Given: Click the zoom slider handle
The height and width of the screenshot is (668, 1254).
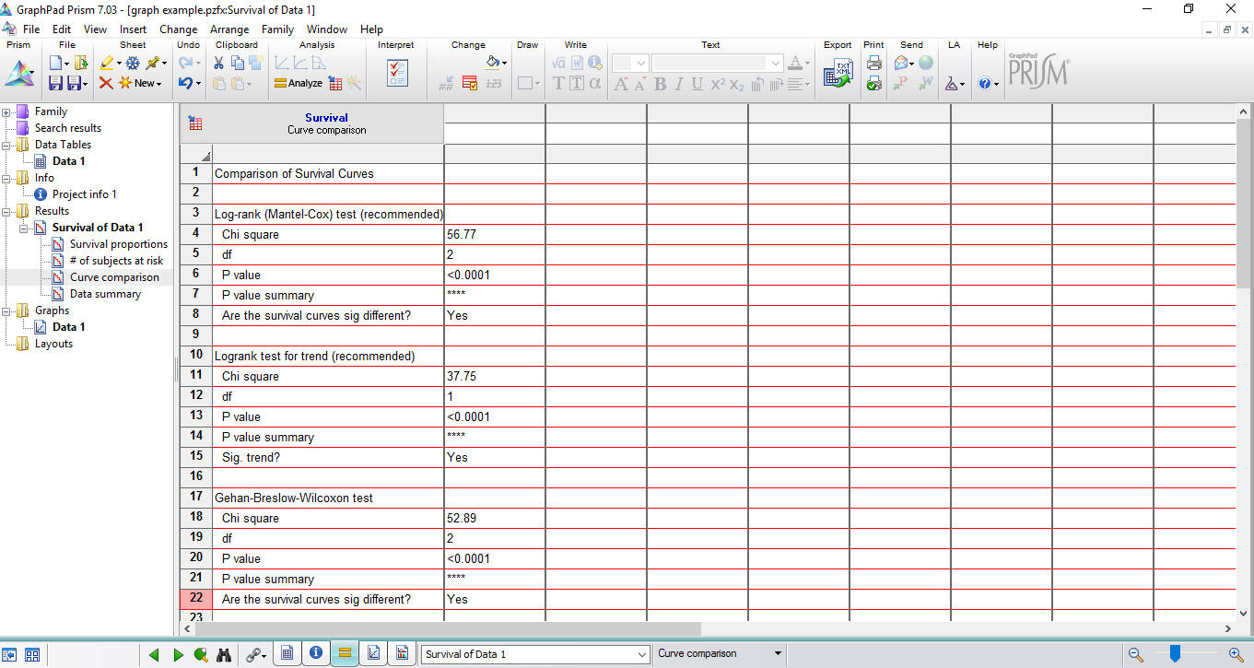Looking at the screenshot, I should click(x=1175, y=654).
